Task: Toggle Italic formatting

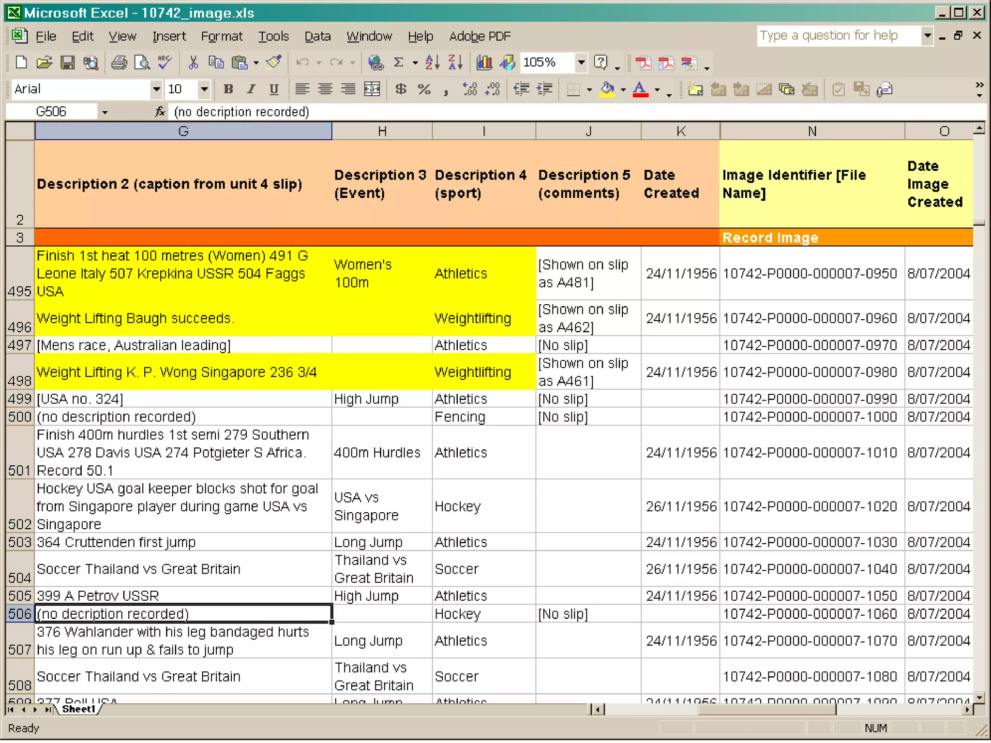Action: [251, 89]
